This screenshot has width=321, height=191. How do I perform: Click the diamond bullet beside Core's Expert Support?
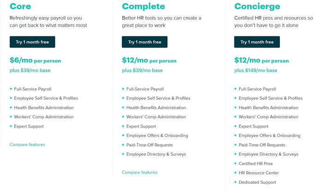(x=11, y=126)
